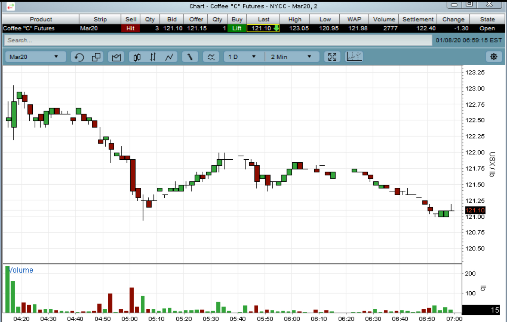
Task: Click the Settlement column header
Action: (418, 19)
